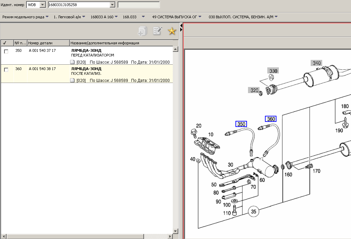Select callout 360 in the diagram
Image resolution: width=351 pixels, height=239 pixels.
pos(271,119)
